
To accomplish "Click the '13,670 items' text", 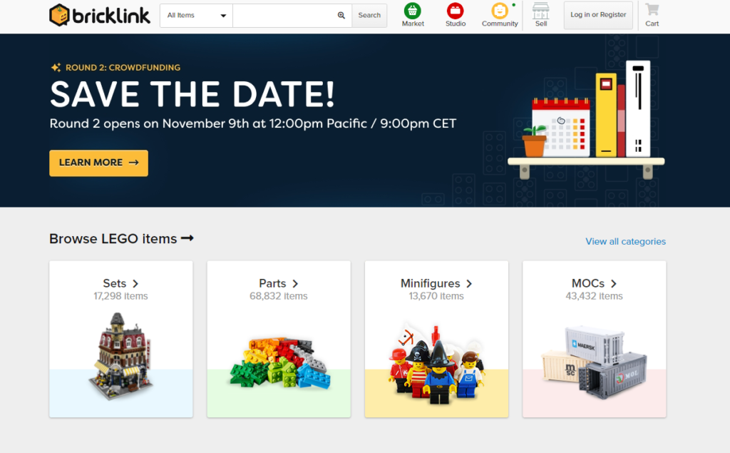I will tap(436, 296).
